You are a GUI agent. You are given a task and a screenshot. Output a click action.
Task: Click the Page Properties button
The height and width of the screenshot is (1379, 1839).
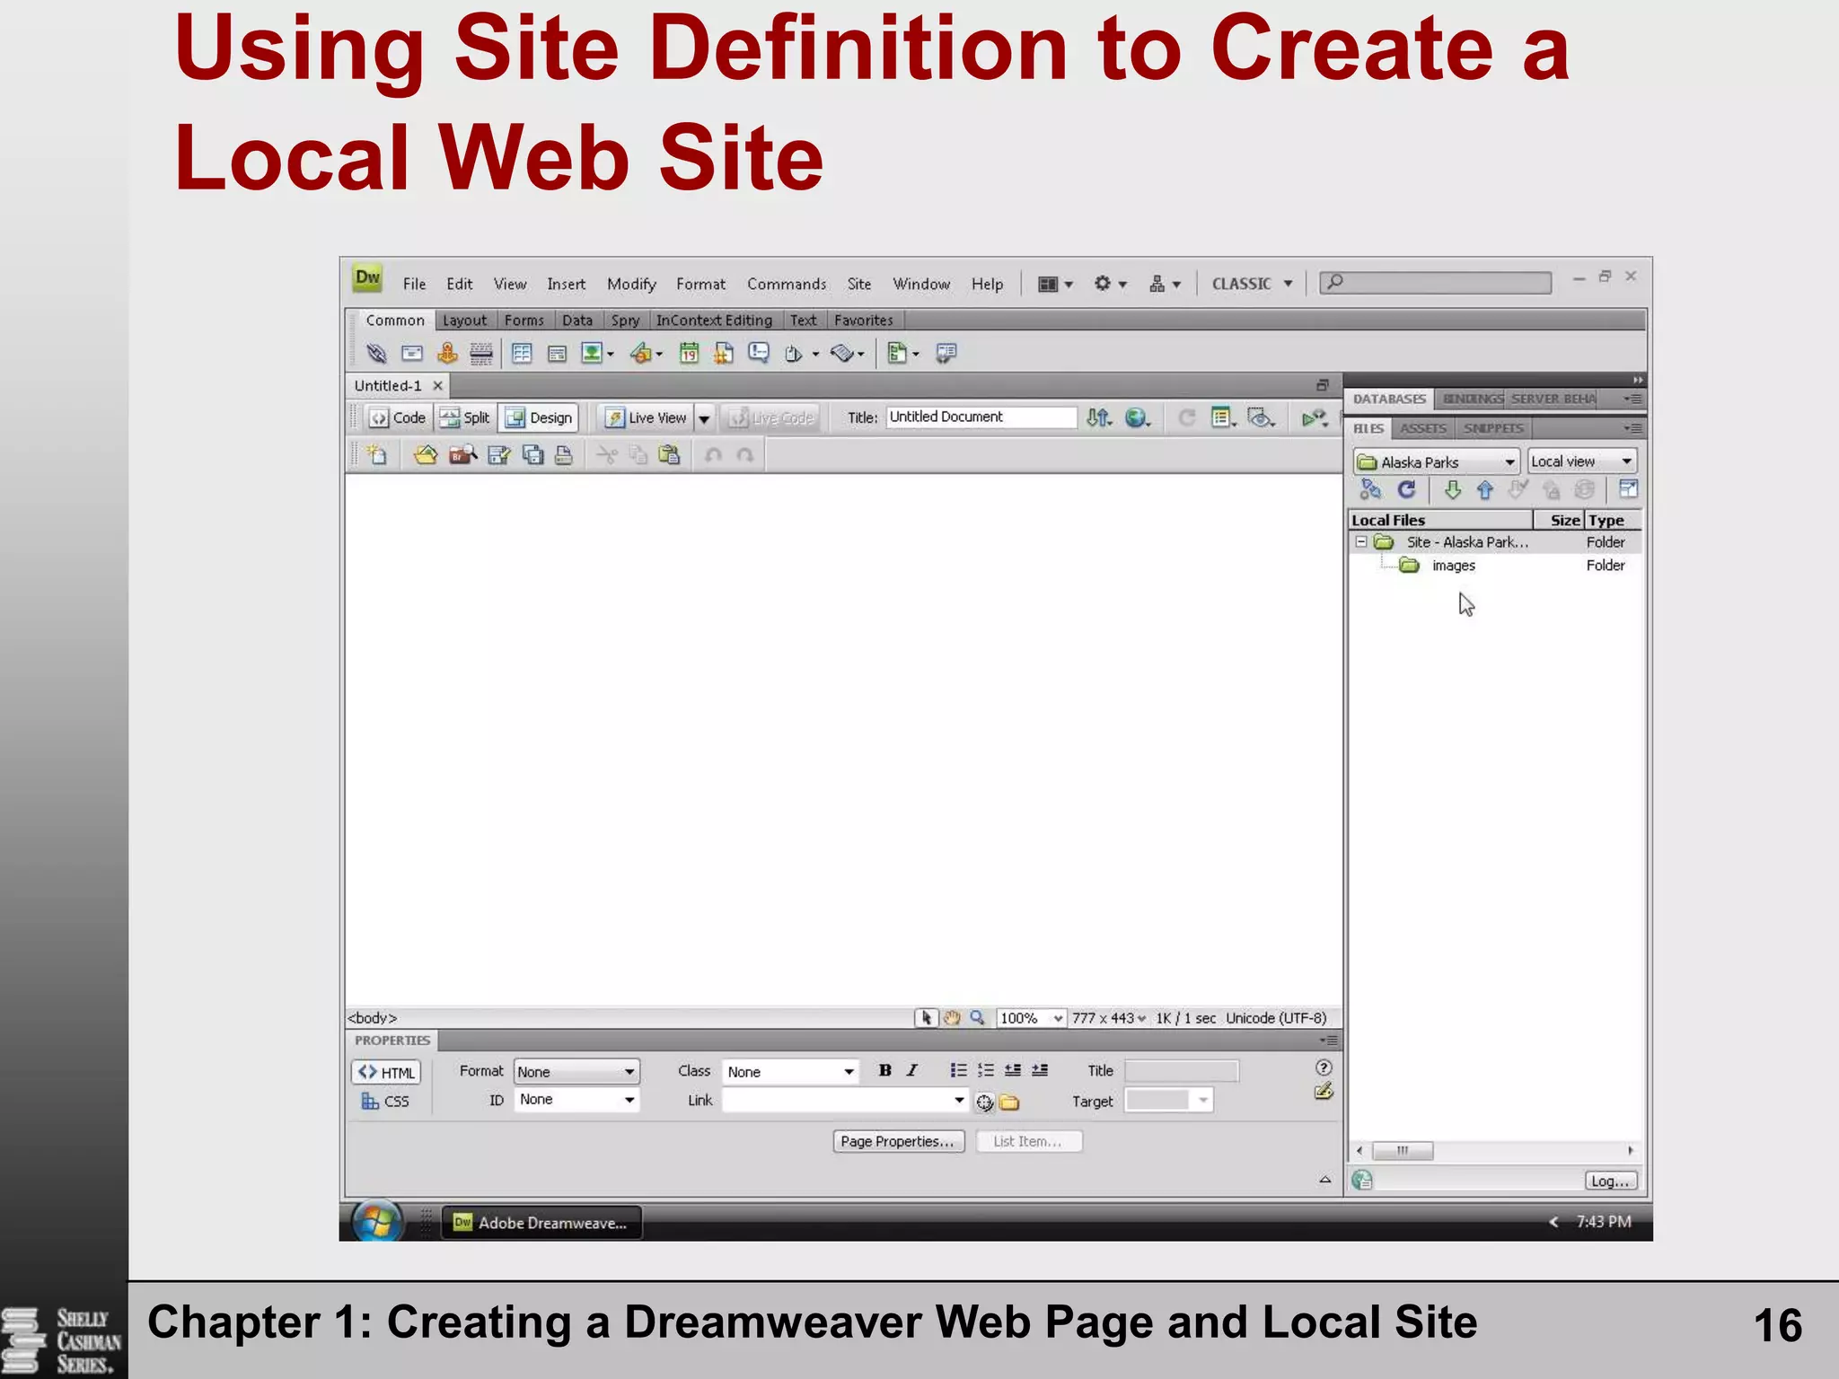[898, 1141]
